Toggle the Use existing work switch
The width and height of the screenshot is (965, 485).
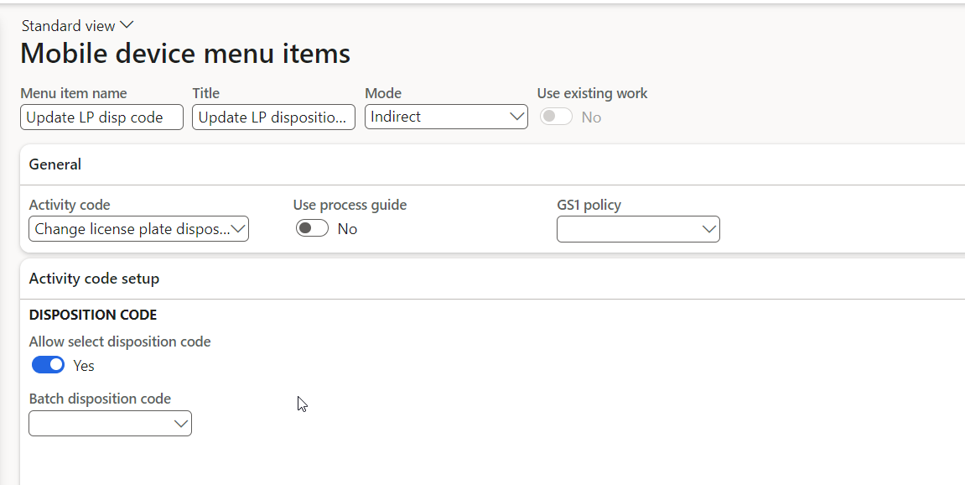click(556, 117)
